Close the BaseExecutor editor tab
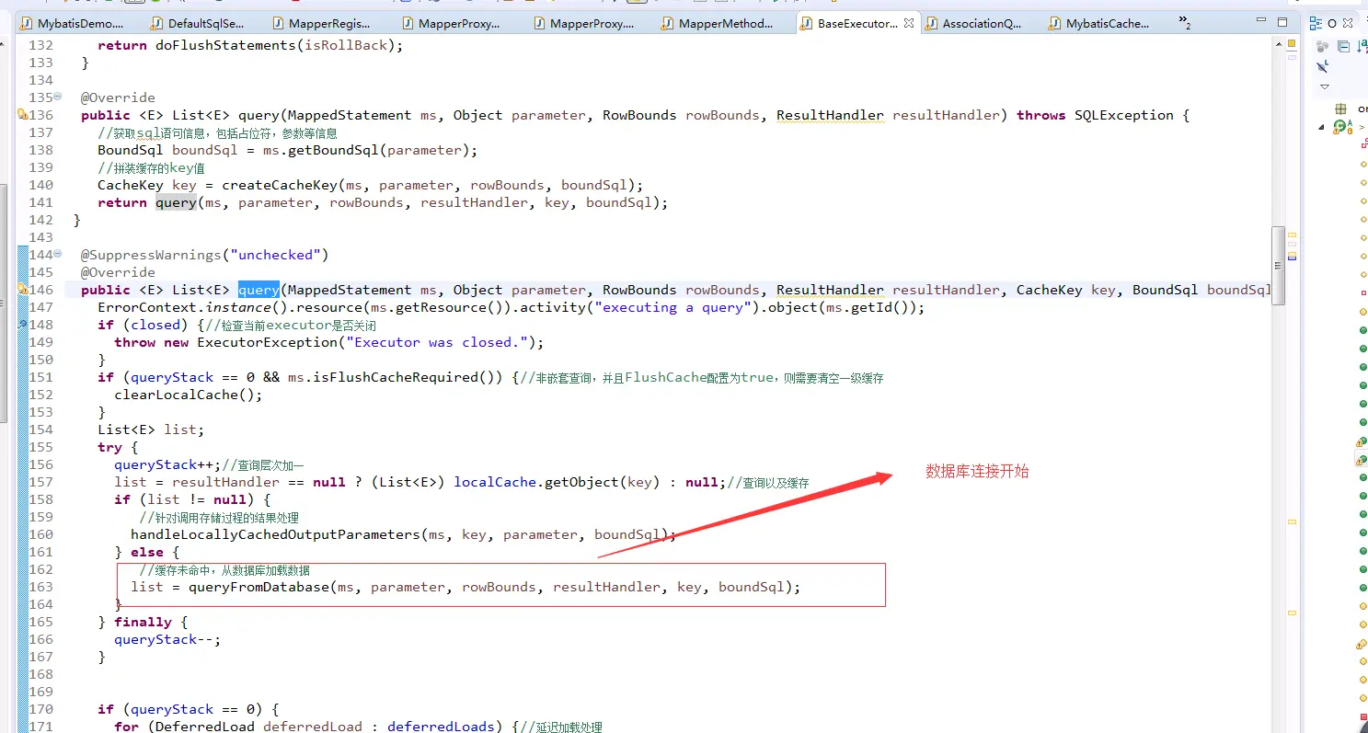This screenshot has width=1368, height=733. 909,23
